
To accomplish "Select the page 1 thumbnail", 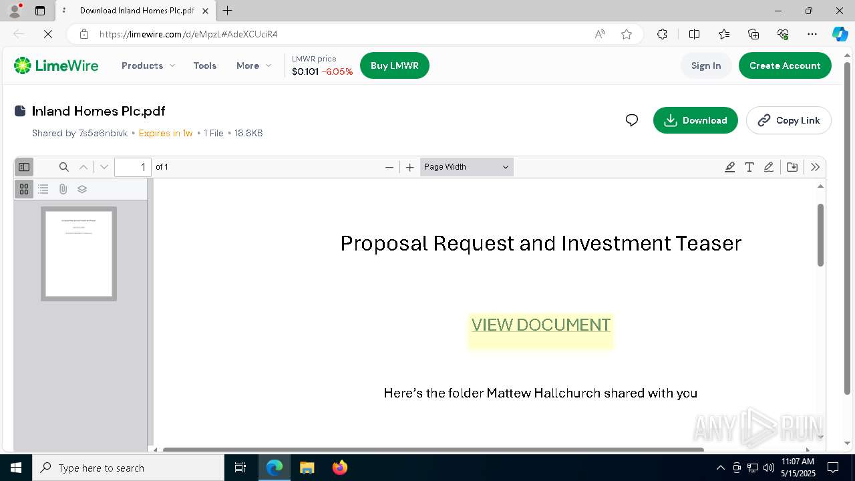I will point(79,254).
